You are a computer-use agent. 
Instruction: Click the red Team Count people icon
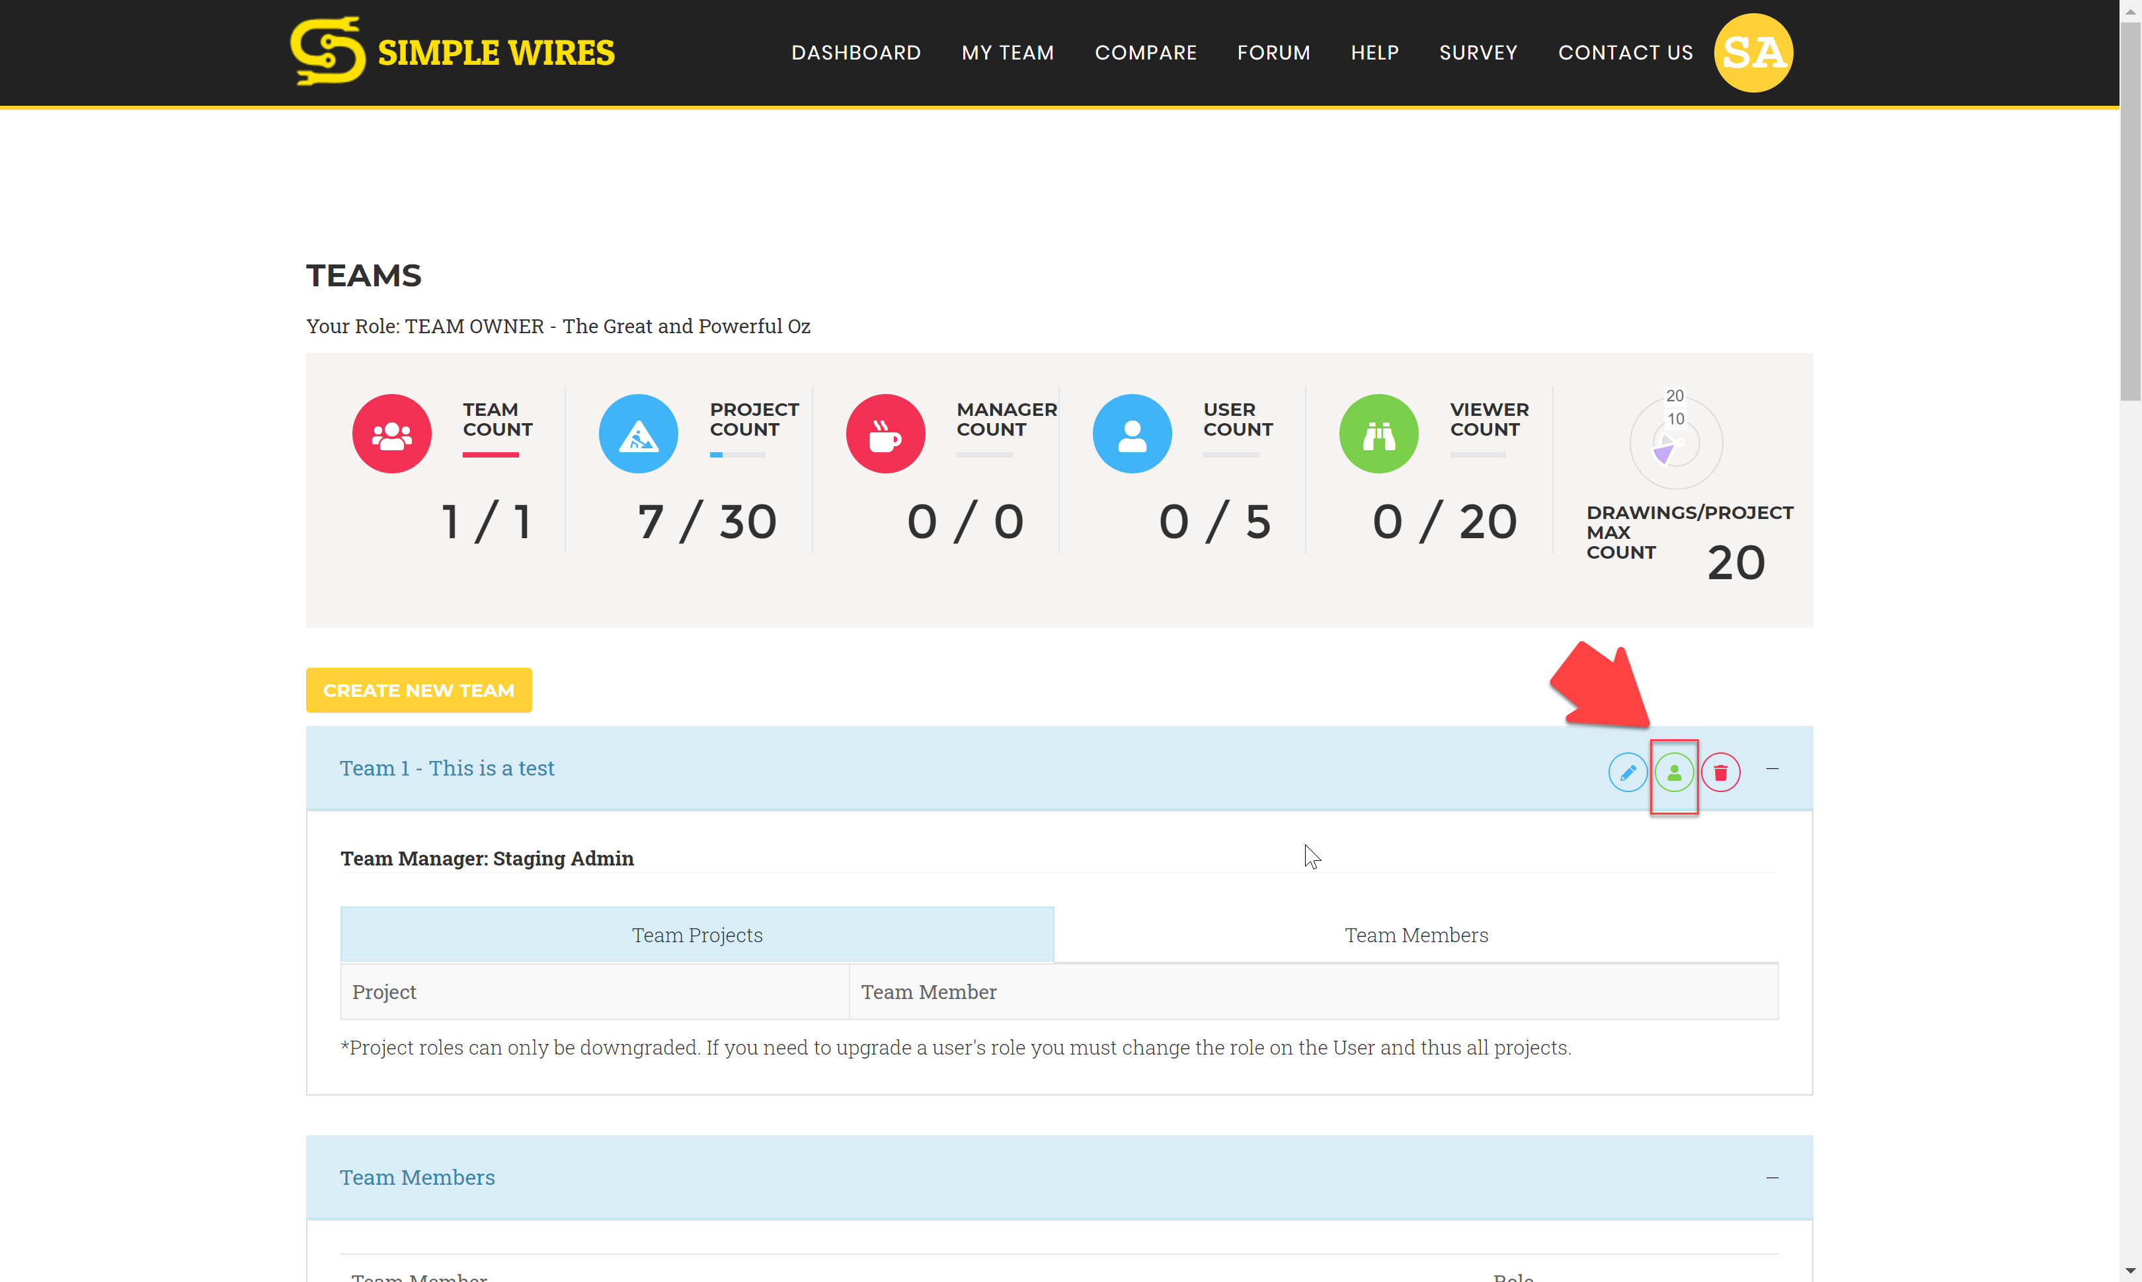pyautogui.click(x=392, y=434)
